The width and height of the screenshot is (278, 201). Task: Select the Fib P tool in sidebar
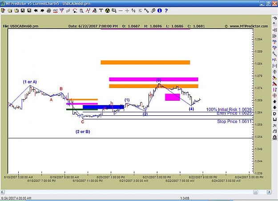pos(274,42)
